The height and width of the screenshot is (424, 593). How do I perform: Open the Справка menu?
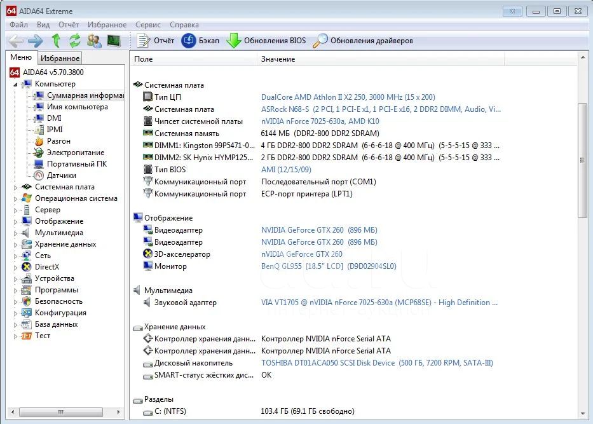[184, 25]
